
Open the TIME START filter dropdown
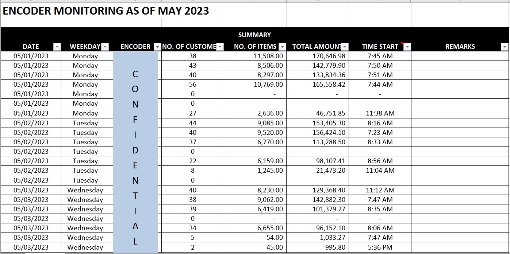(x=407, y=47)
